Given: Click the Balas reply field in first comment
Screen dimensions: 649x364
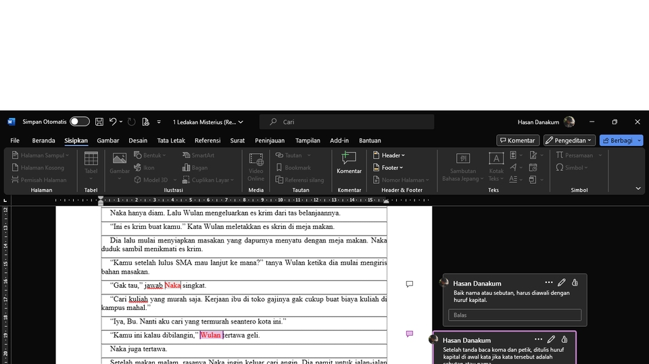Looking at the screenshot, I should (x=514, y=315).
